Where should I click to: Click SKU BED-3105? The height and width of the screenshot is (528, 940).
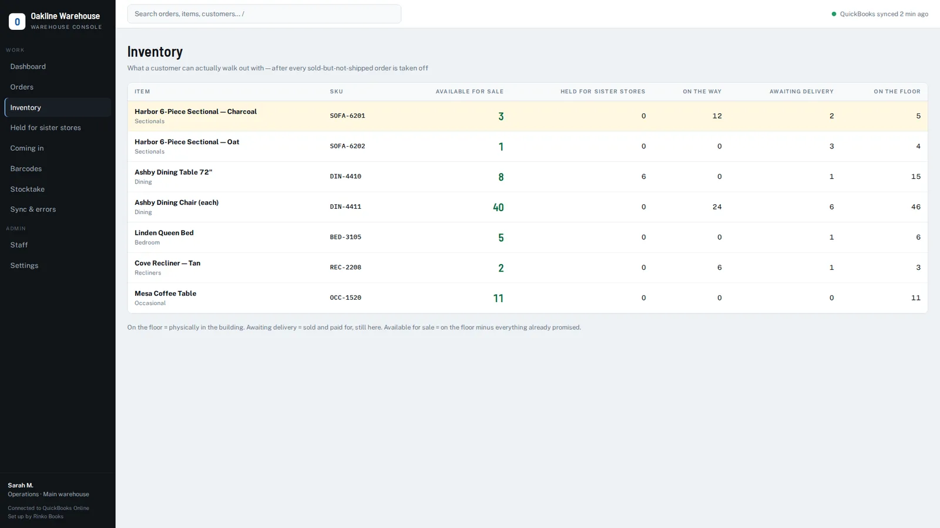tap(345, 237)
